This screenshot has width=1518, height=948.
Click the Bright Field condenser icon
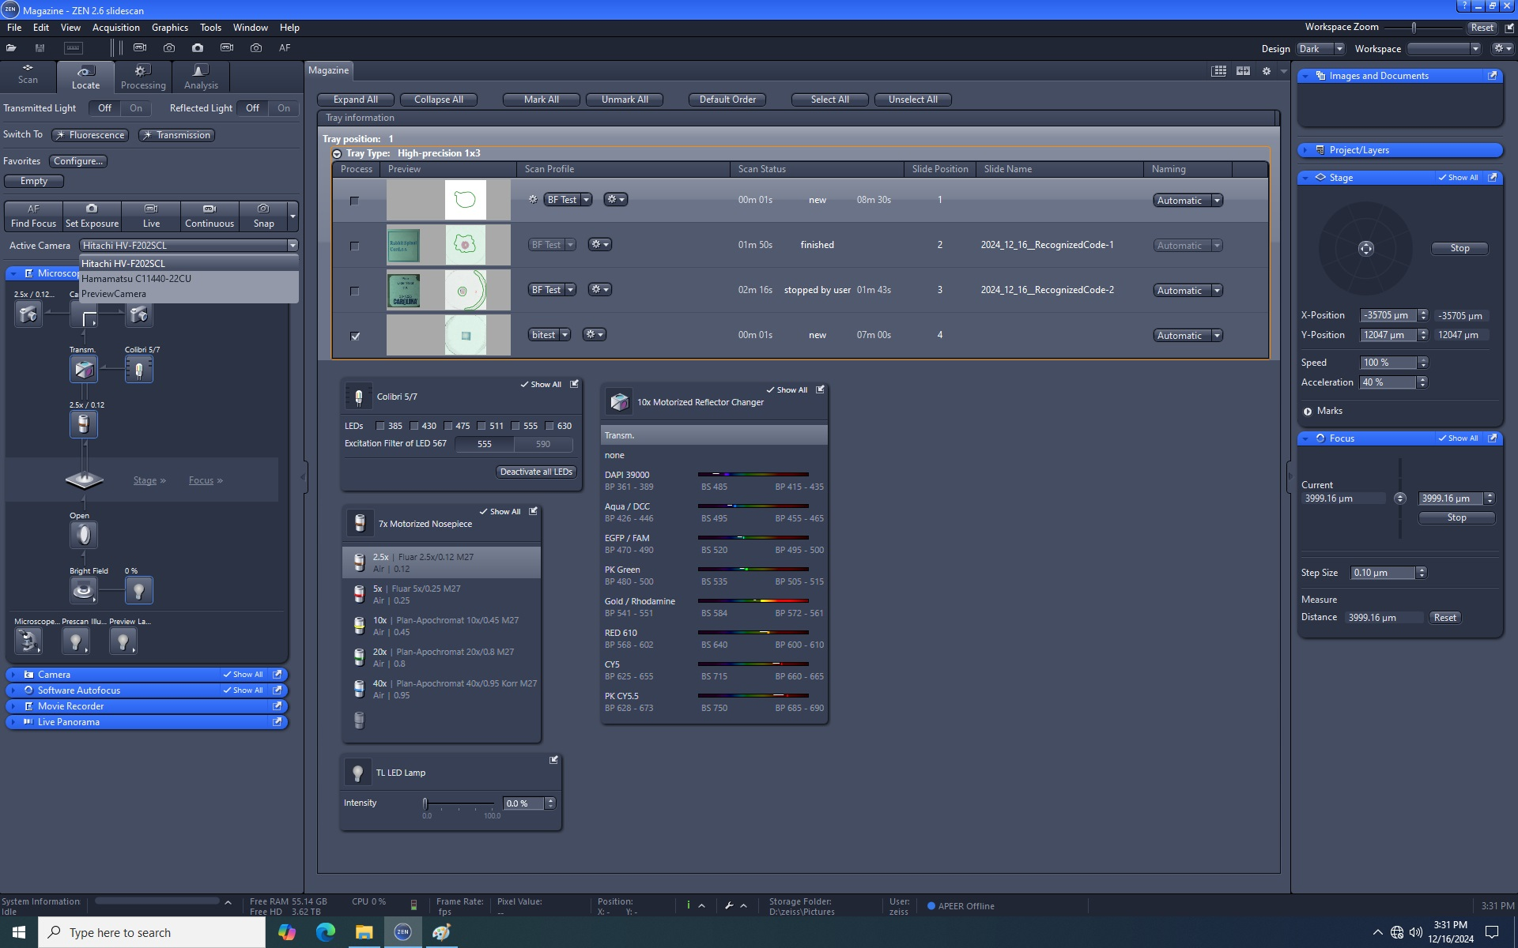(84, 590)
